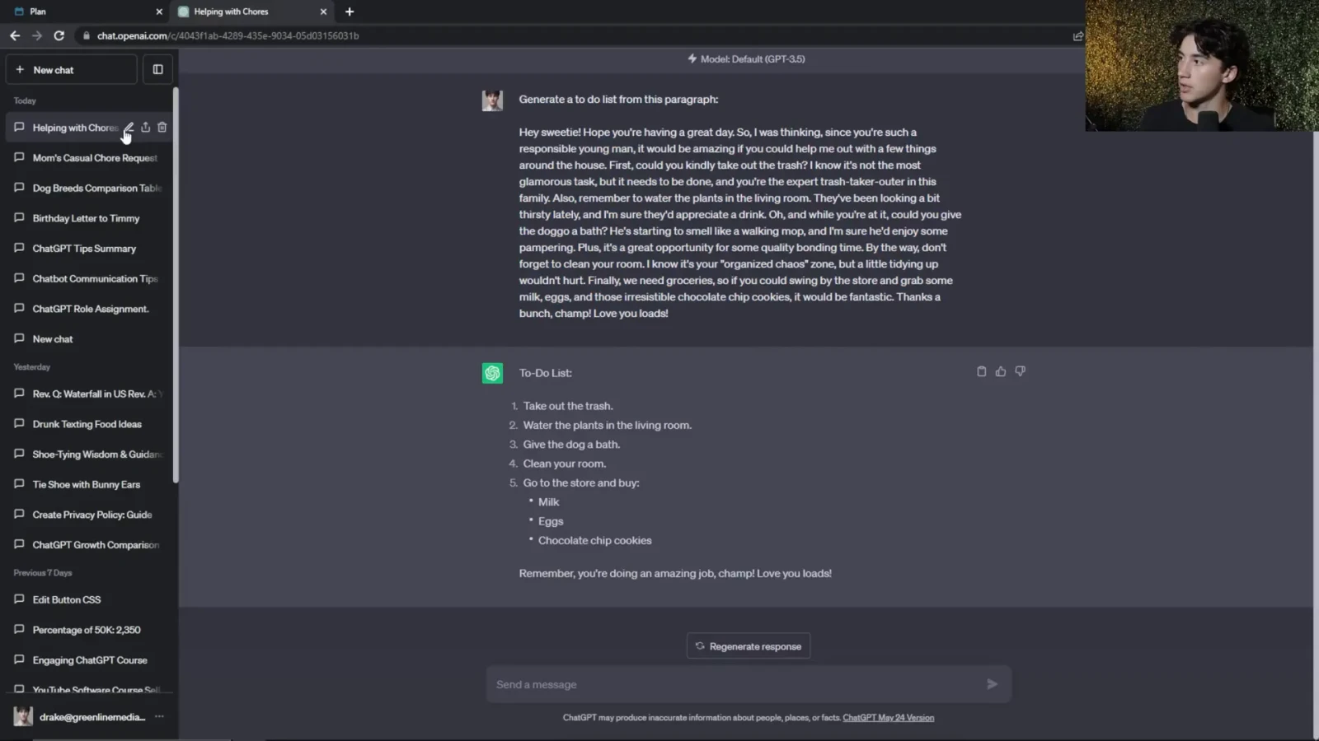
Task: Click the rename pencil icon for Helping with Chores
Action: click(x=129, y=128)
